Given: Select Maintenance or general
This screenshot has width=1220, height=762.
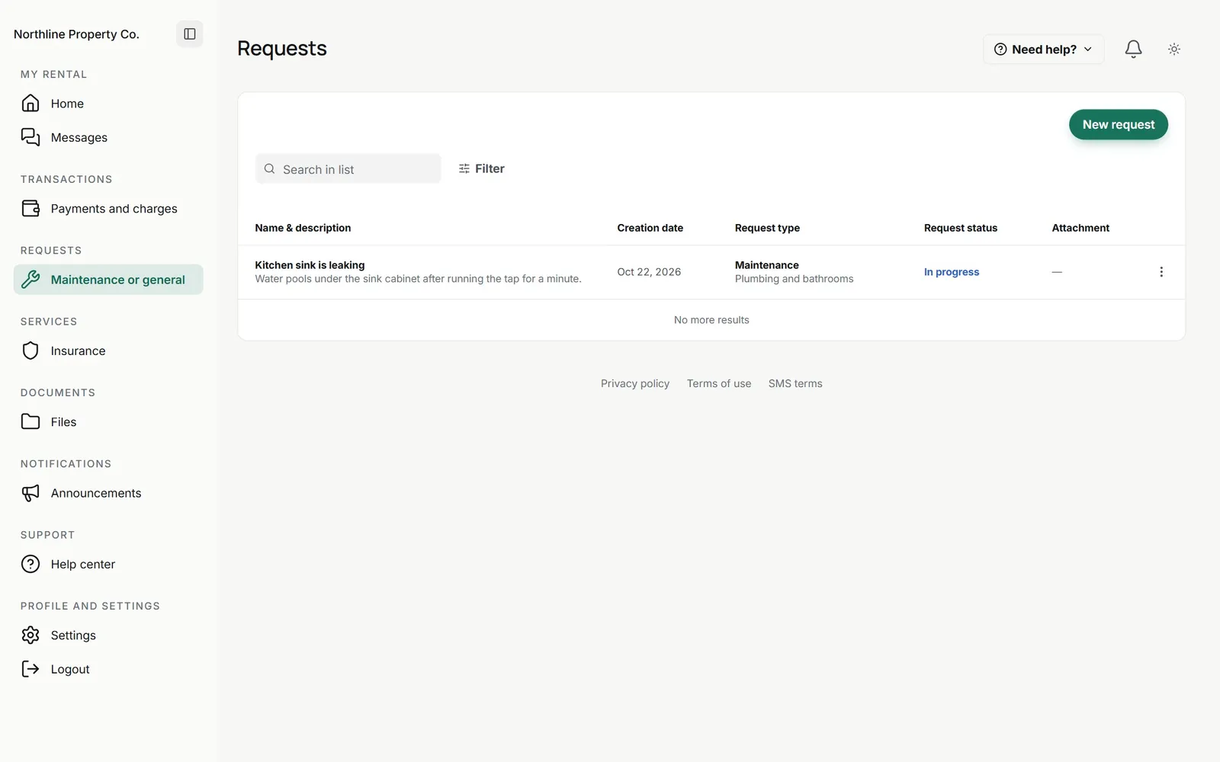Looking at the screenshot, I should 108,280.
